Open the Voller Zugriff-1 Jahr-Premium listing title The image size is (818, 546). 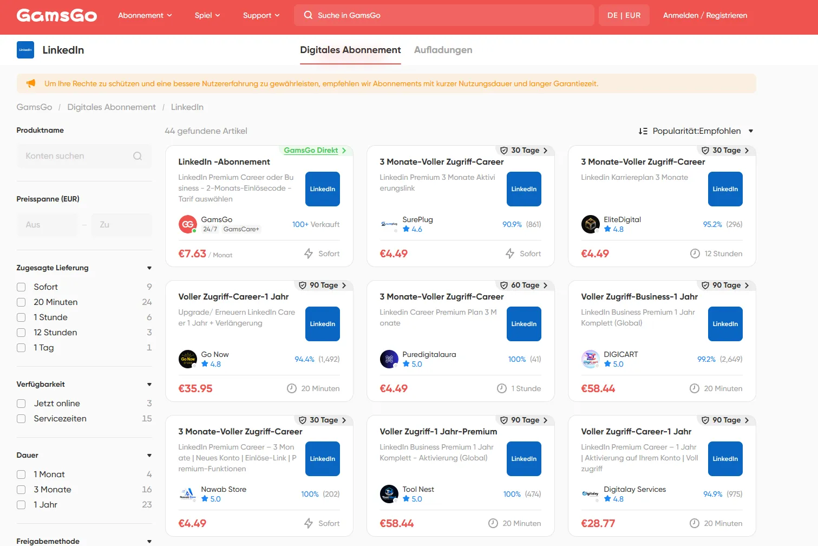439,432
